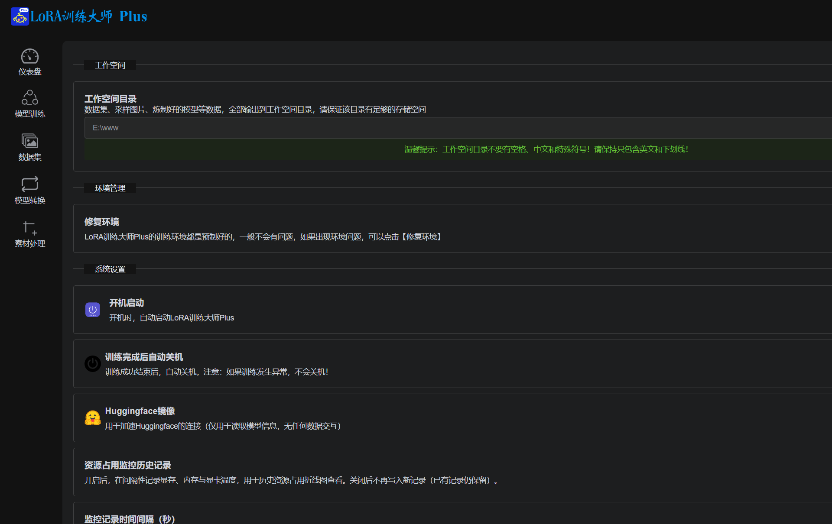Click the Huggingface镜像 heading
Image resolution: width=832 pixels, height=524 pixels.
click(140, 411)
